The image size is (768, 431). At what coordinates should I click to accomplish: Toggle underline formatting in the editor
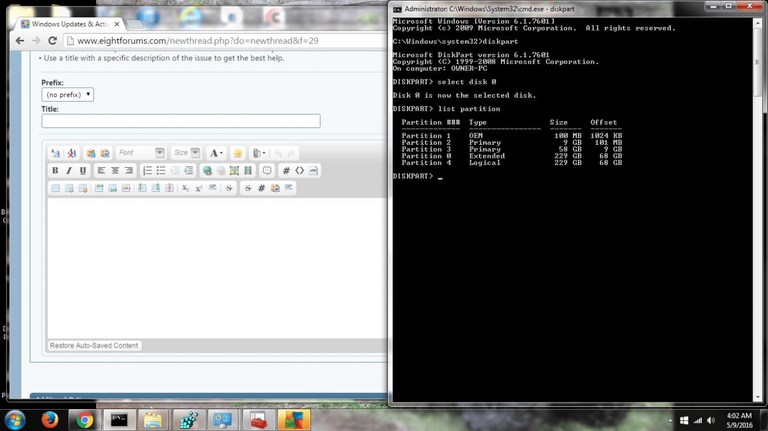tap(83, 171)
